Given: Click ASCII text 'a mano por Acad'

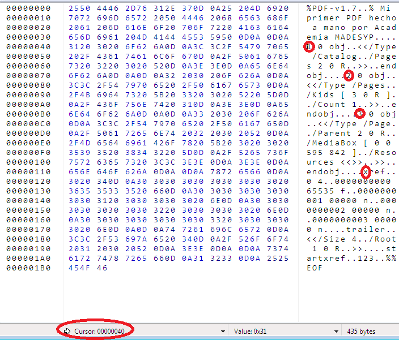Looking at the screenshot, I should click(x=354, y=28).
